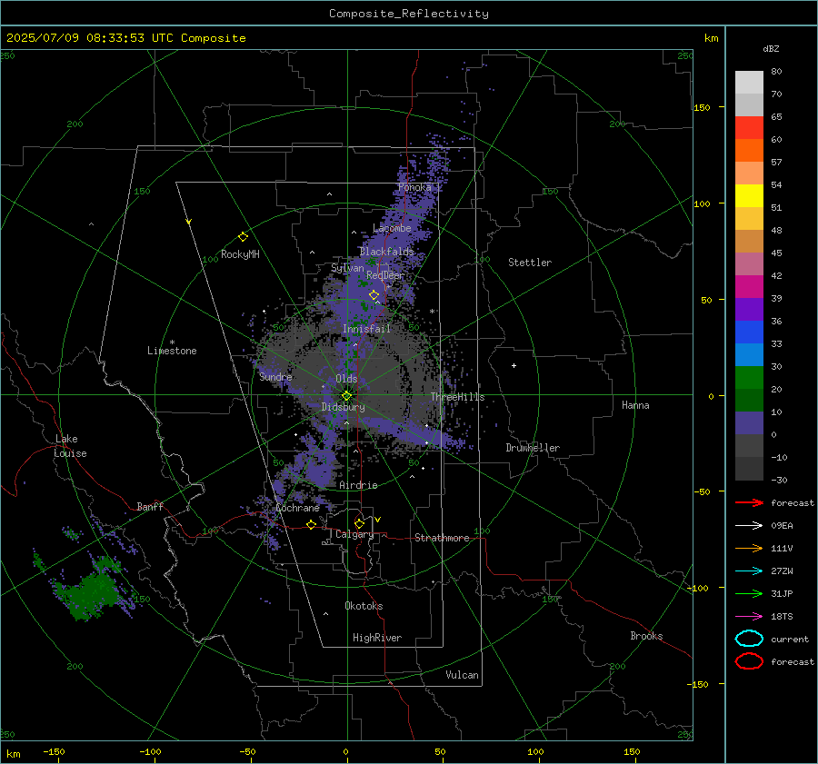
Task: Click the Strathmore city label
Action: click(x=442, y=538)
